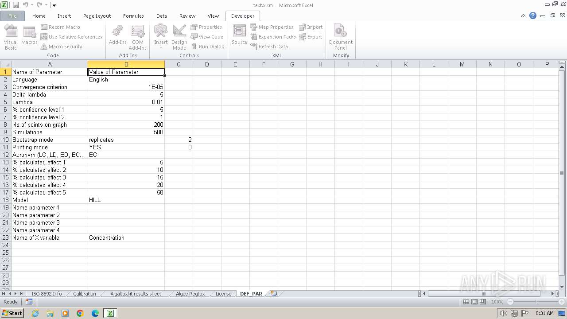567x319 pixels.
Task: Go to last sheet navigation arrow
Action: pyautogui.click(x=21, y=294)
